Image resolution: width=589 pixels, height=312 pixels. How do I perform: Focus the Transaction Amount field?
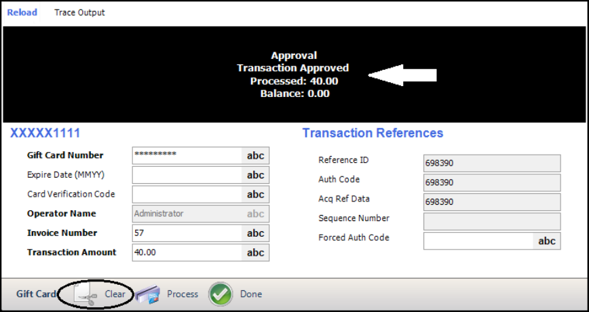coord(187,253)
